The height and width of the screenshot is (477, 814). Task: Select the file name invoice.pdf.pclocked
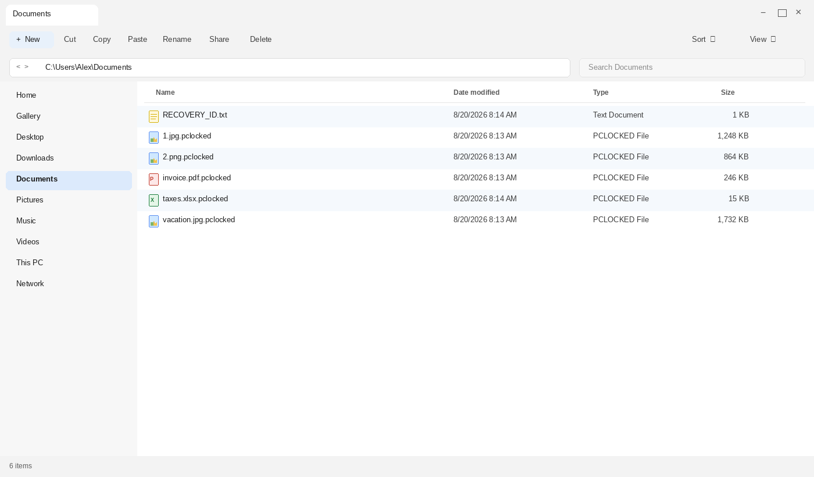[197, 178]
